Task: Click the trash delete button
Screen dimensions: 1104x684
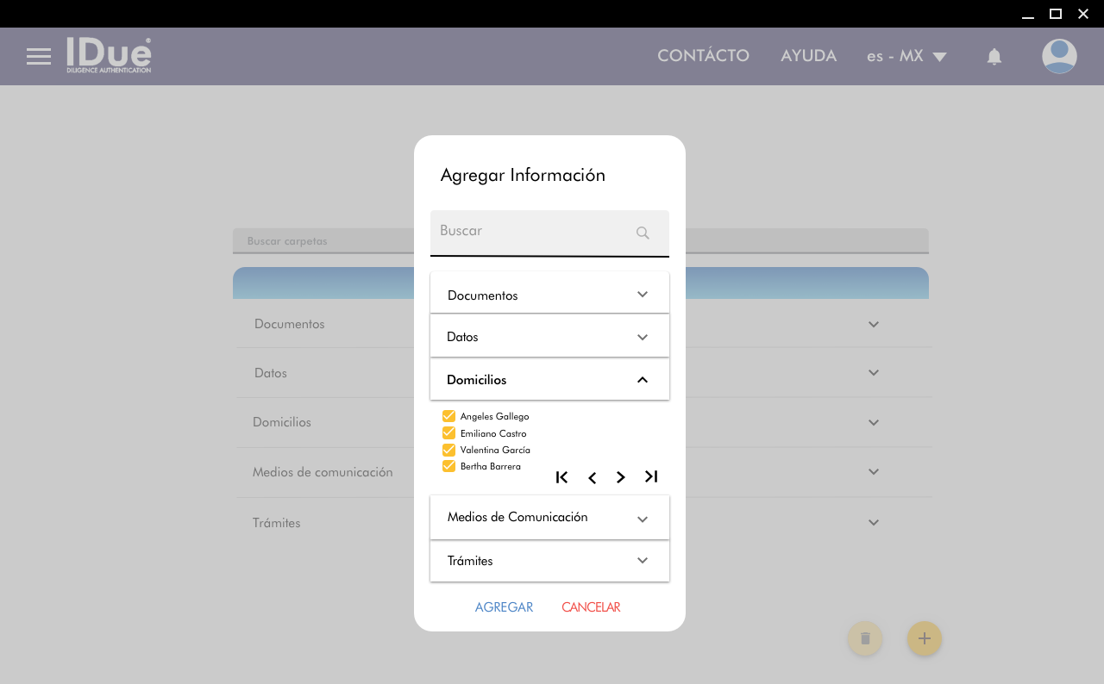Action: click(x=865, y=638)
